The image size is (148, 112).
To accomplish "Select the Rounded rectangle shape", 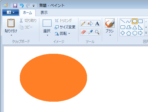I will (123, 27).
